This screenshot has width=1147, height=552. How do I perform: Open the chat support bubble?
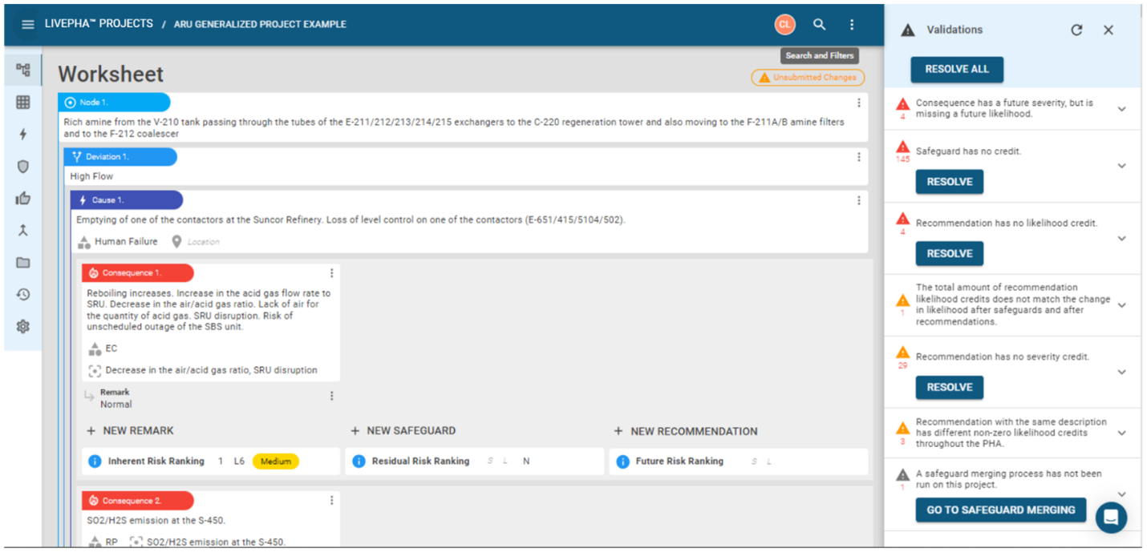click(x=1111, y=517)
